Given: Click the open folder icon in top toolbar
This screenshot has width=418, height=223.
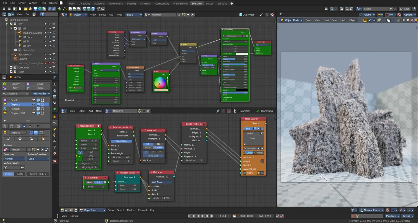Looking at the screenshot, I should click(26, 9).
